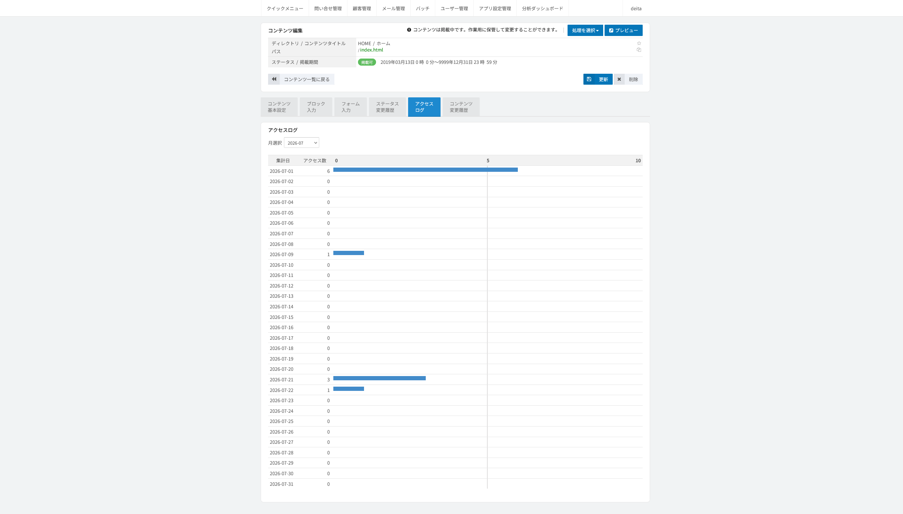Image resolution: width=903 pixels, height=514 pixels.
Task: Click access count 6 for 2026-07-01
Action: click(x=328, y=171)
